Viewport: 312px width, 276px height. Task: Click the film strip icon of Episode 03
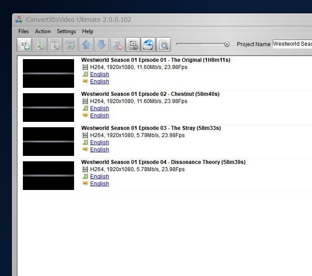coord(85,135)
